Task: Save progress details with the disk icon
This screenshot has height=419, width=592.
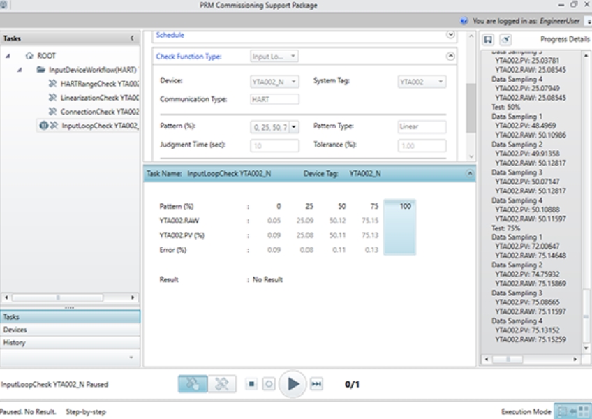Action: point(488,39)
